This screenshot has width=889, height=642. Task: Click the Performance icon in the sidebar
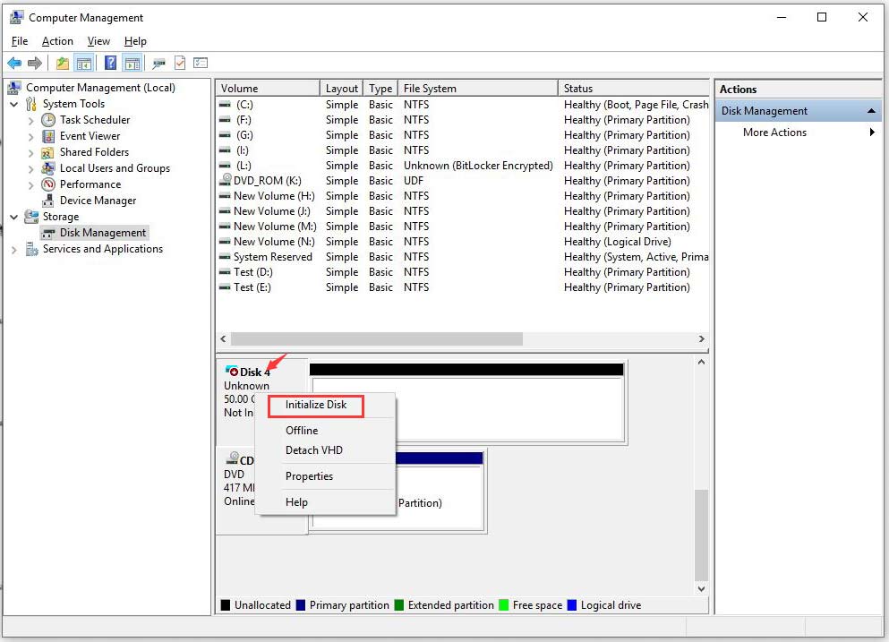[x=47, y=184]
